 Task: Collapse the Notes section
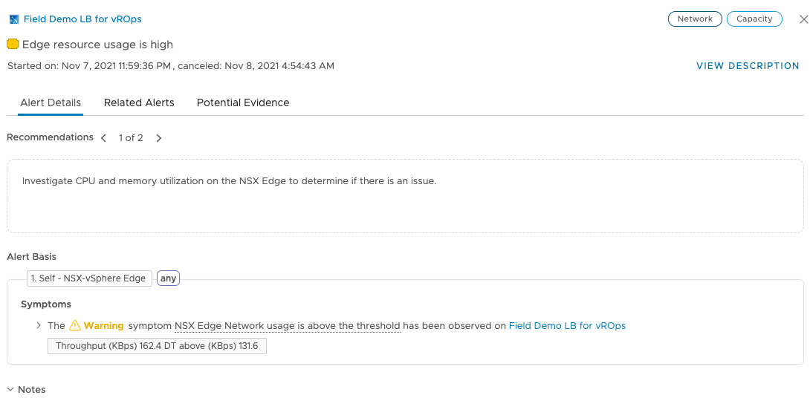pos(10,390)
